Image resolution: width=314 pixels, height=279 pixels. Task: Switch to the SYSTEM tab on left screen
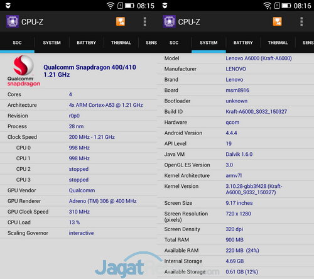point(51,43)
